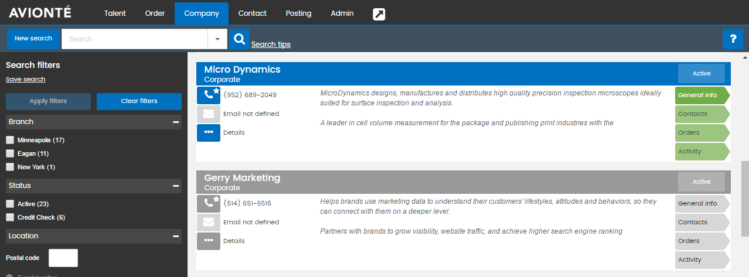
Task: Open the Admin tab
Action: click(x=342, y=13)
